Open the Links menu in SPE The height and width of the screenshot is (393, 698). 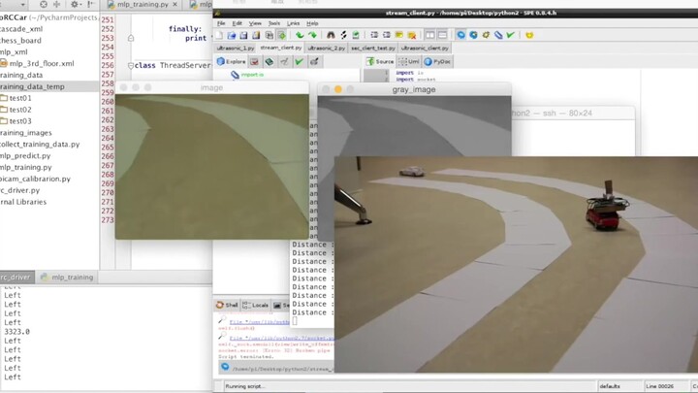click(x=293, y=23)
